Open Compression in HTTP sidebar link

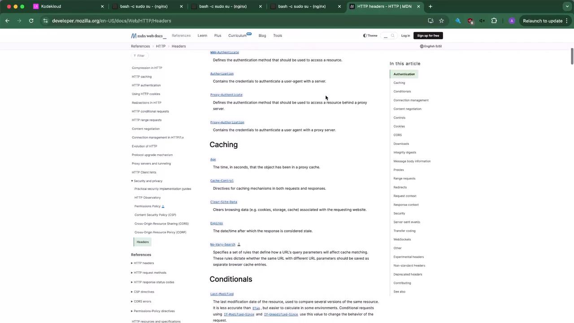(x=147, y=68)
